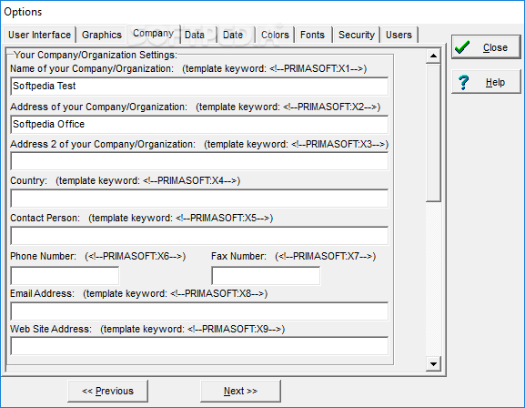Click the 'Phone Number:' label
Viewport: 525px width, 408px height.
[43, 256]
